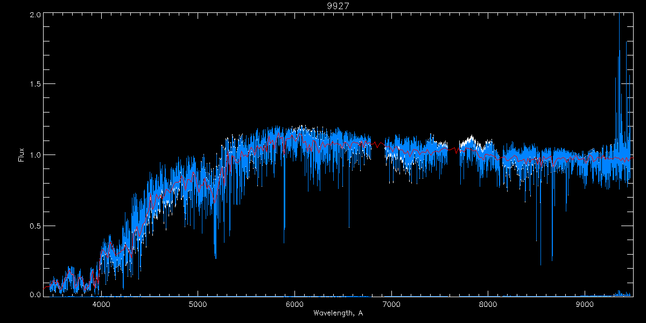This screenshot has width=646, height=323.
Task: Select the absorption dip bottom near 5180 Å
Action: [x=215, y=256]
